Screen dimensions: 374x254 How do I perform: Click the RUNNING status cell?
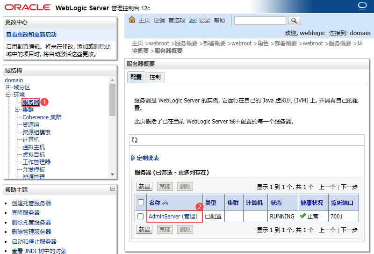[x=282, y=217]
